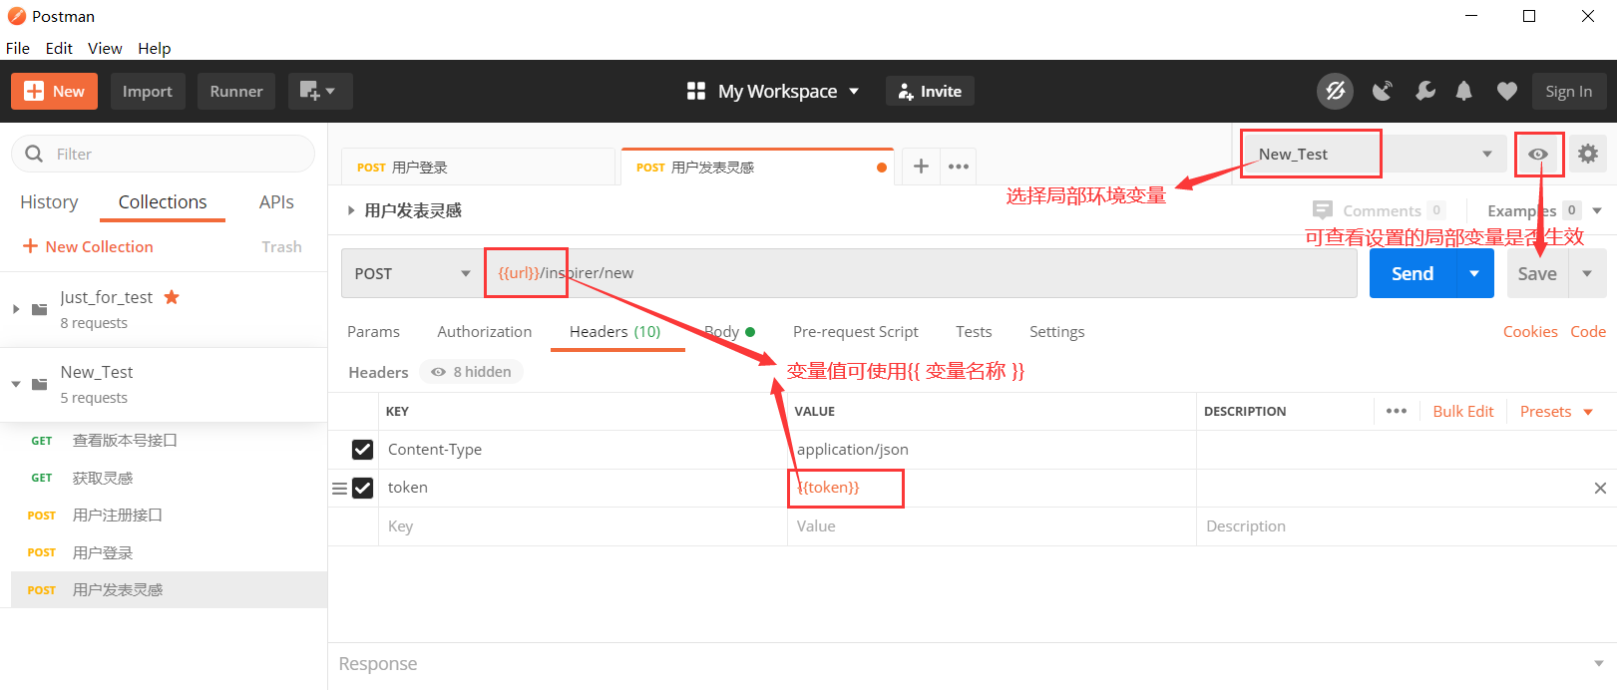Screen dimensions: 1617x690
Task: Uncheck the token header
Action: pos(362,488)
